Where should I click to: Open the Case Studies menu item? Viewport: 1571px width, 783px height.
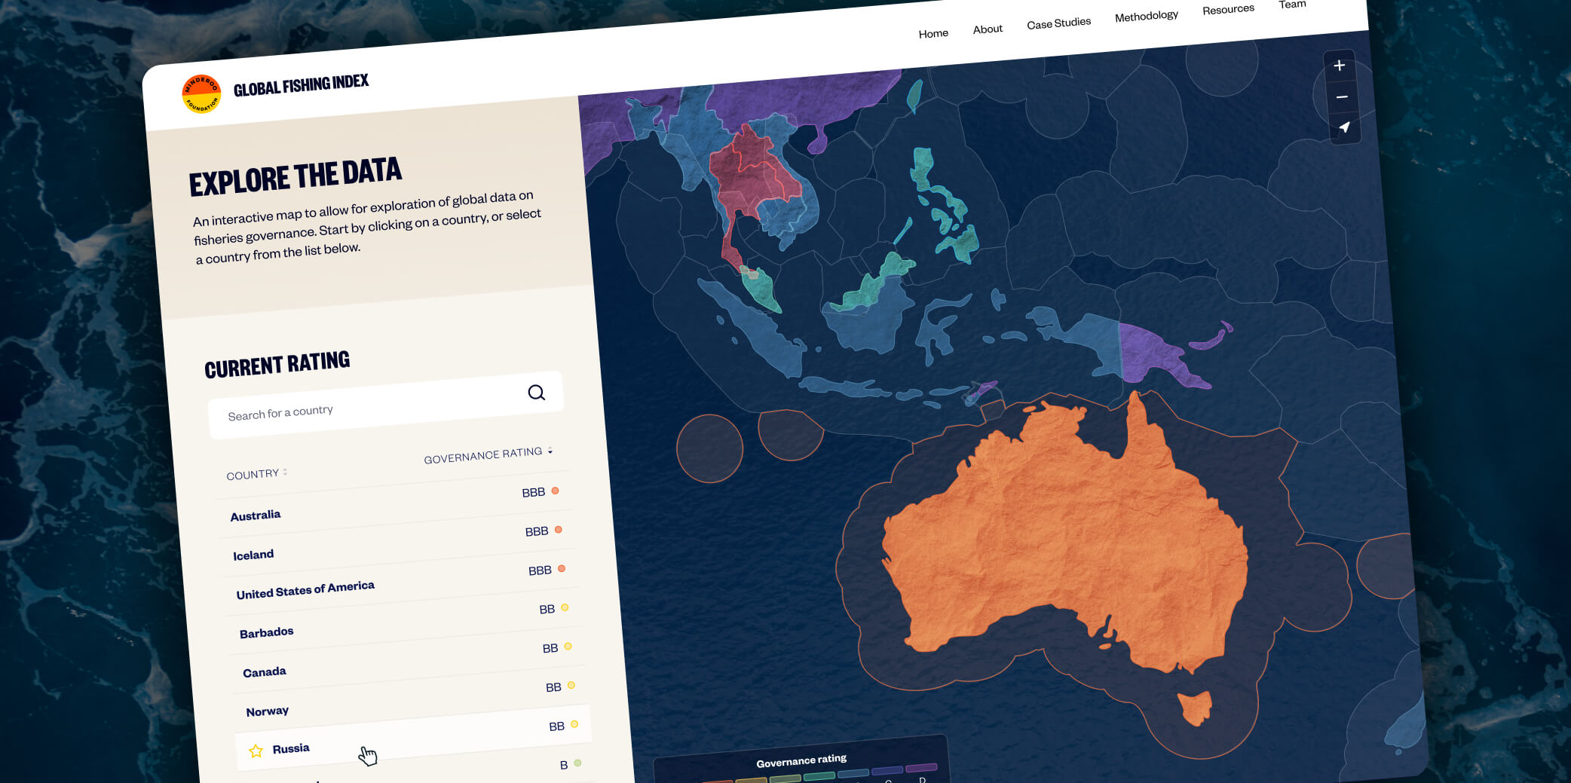point(1059,23)
